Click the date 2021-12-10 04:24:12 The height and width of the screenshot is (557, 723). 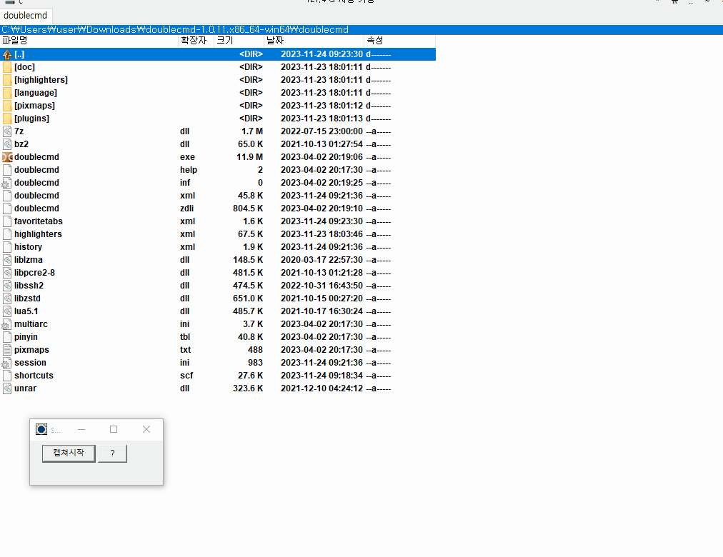point(321,389)
